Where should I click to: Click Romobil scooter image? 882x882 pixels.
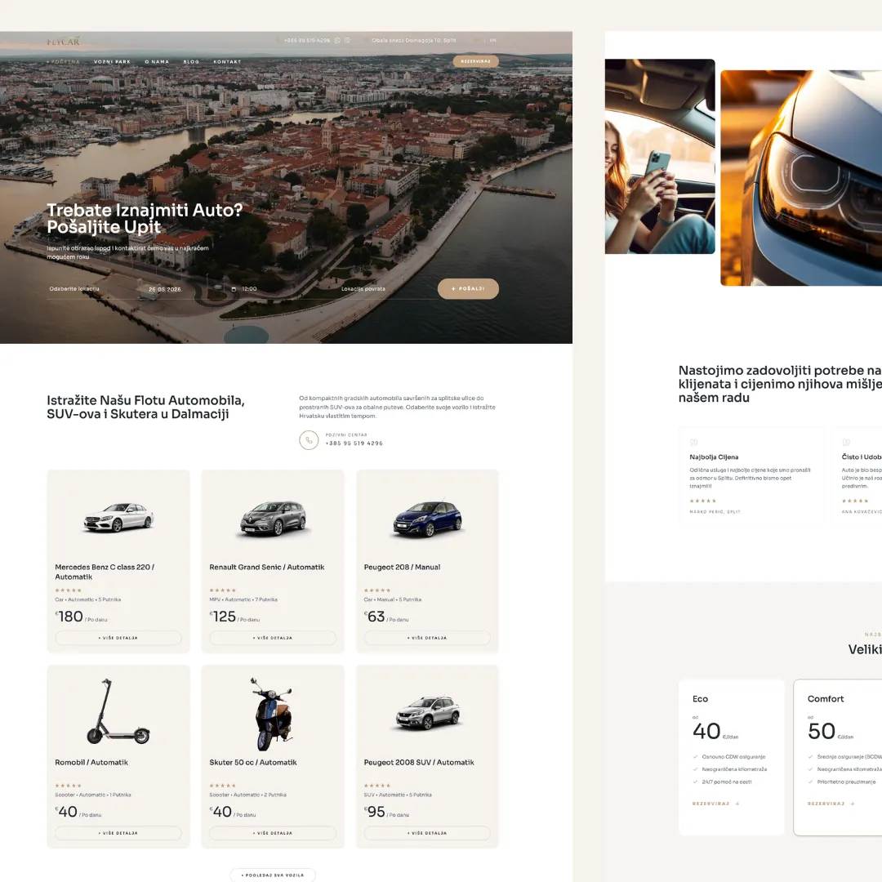coord(118,711)
